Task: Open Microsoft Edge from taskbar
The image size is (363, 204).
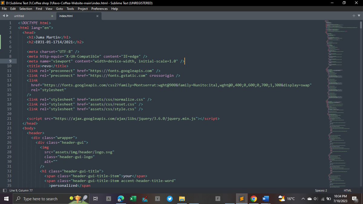Action: [121, 199]
